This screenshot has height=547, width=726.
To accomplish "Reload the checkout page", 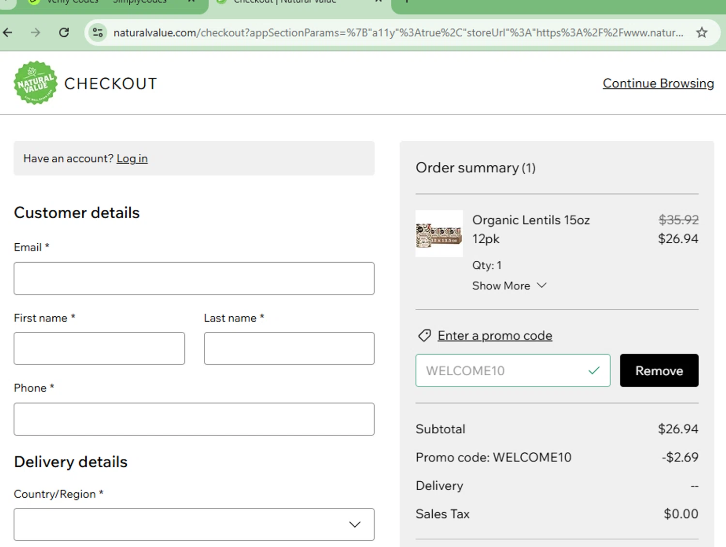I will (x=64, y=32).
